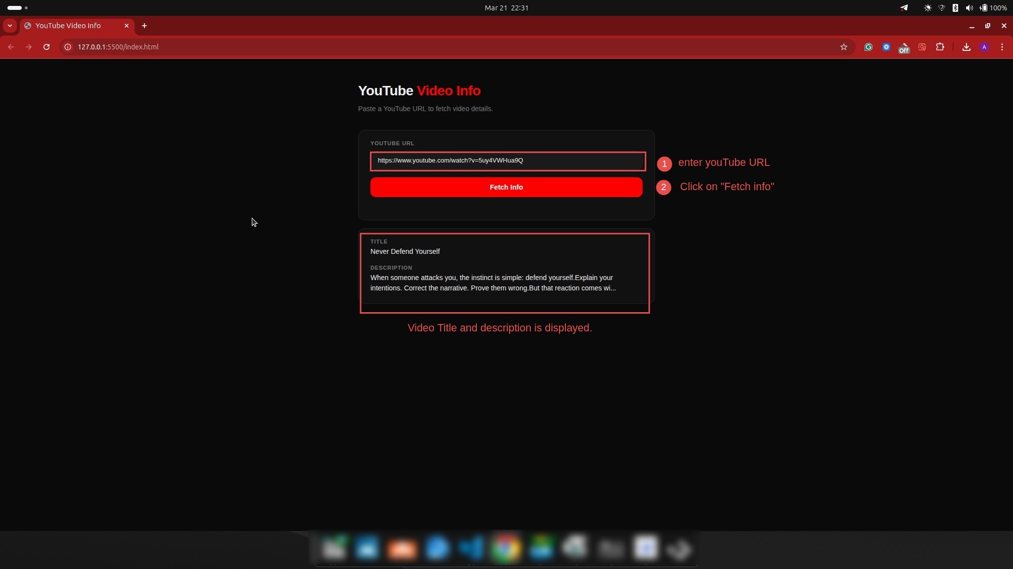Click the Wi-Fi status icon
The image size is (1013, 569).
[x=941, y=8]
